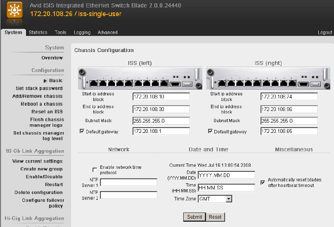Focus ISS left Start ip address block field
This screenshot has height=227, width=334.
[x=161, y=97]
